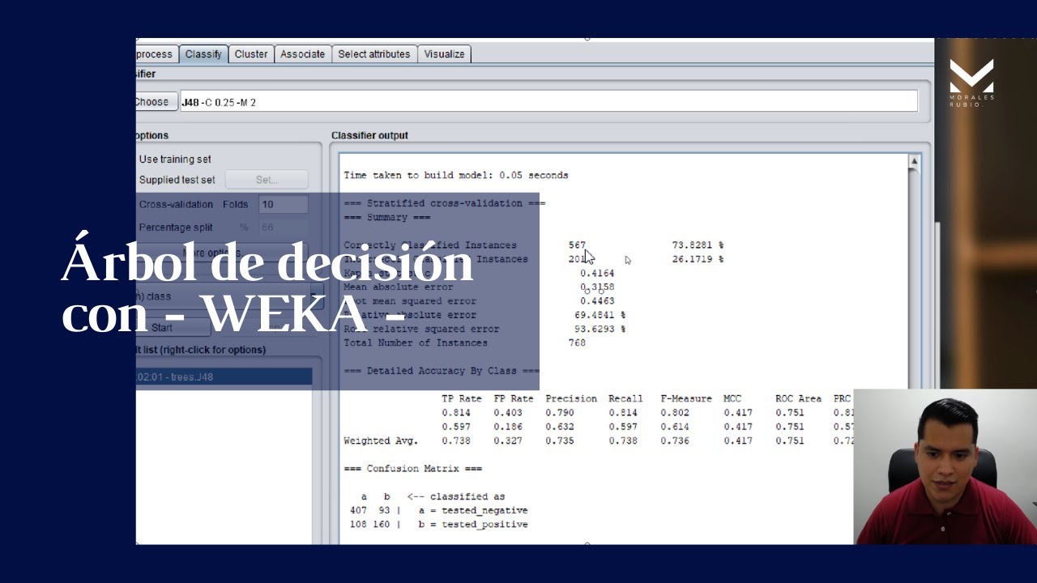
Task: Click the Set... button for supplied test set
Action: click(267, 180)
